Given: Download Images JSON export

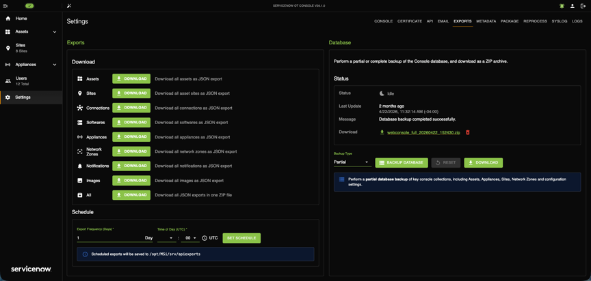Looking at the screenshot, I should 131,180.
